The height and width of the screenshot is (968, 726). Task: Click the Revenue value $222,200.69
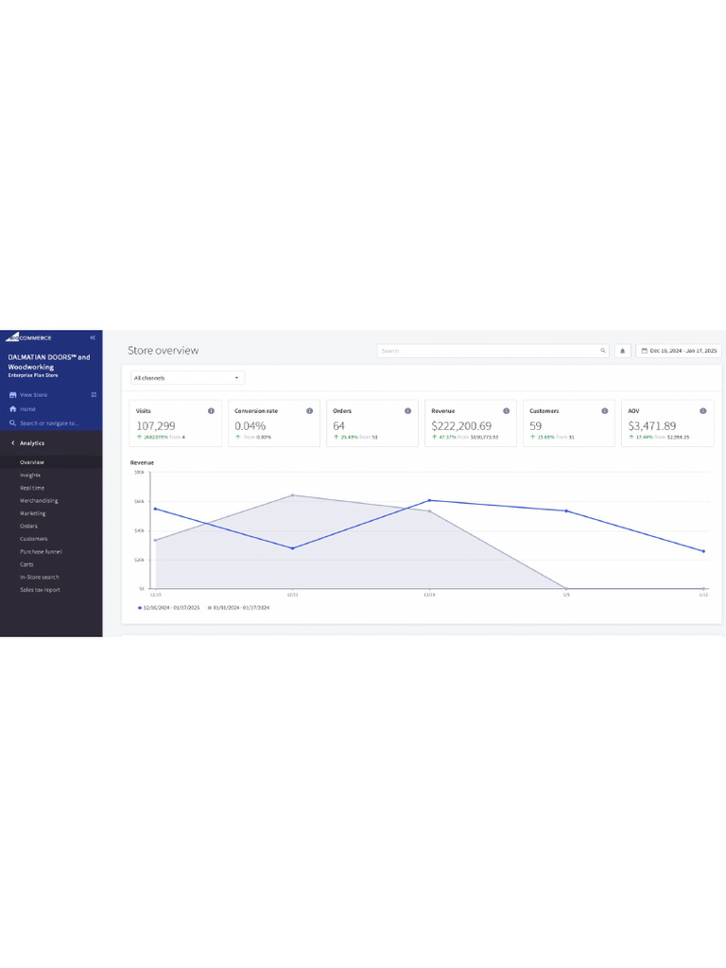pos(461,426)
